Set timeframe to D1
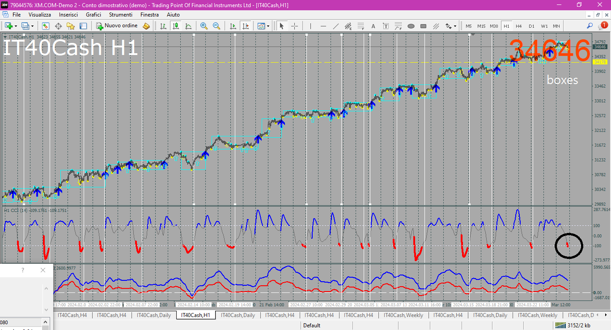 [531, 26]
